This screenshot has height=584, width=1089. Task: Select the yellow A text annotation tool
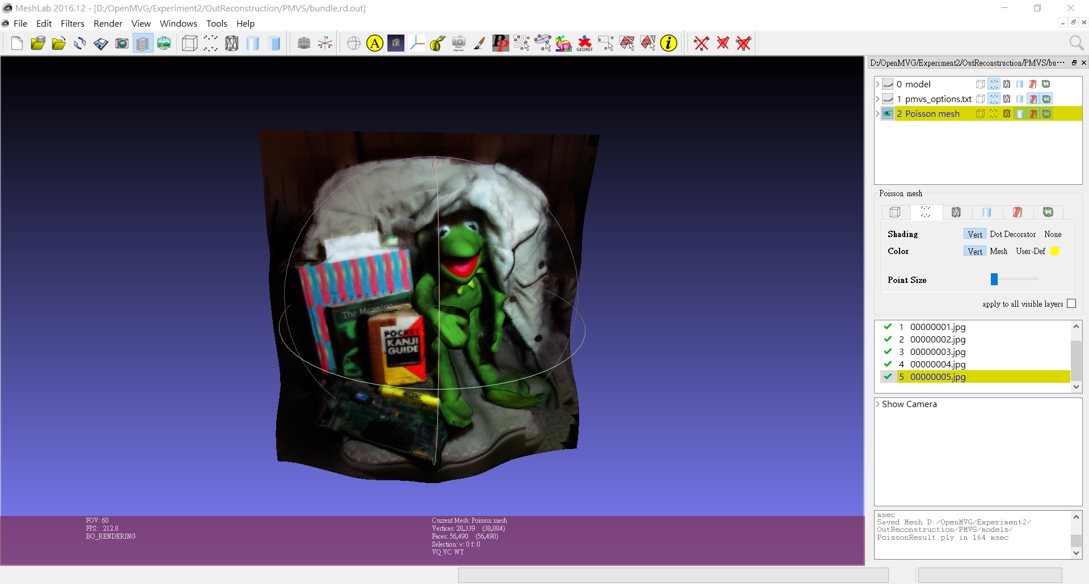point(374,43)
